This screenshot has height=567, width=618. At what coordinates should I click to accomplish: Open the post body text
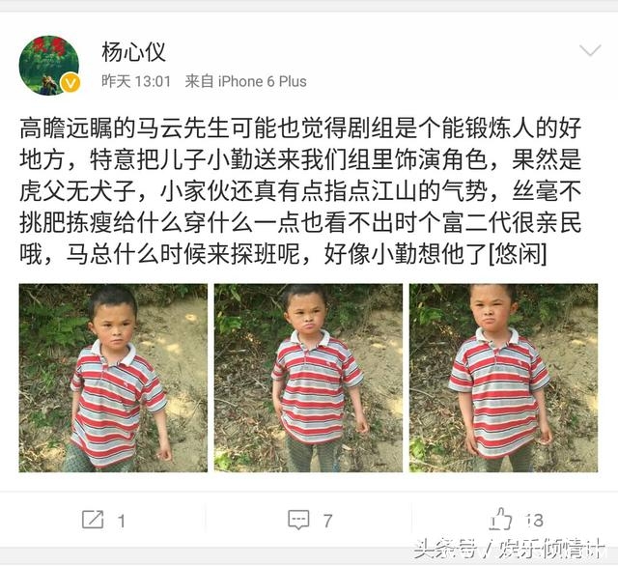(x=300, y=191)
